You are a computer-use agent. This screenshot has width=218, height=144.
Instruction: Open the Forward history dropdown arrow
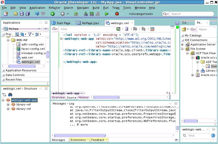[68, 14]
